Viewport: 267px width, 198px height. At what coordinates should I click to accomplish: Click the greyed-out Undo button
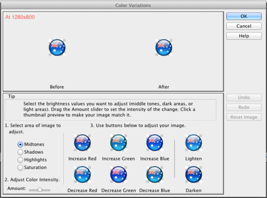(x=244, y=97)
